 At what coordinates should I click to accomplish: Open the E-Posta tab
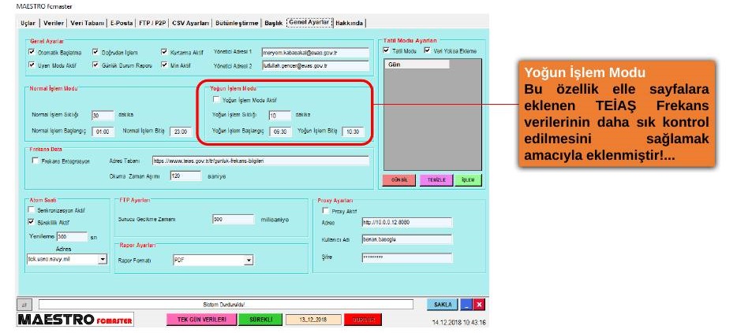122,23
